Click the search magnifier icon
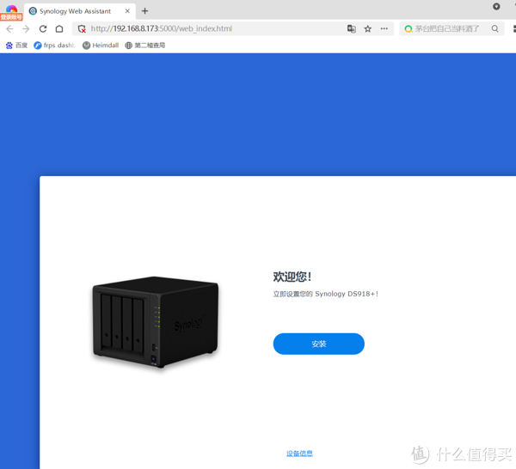Viewport: 516px width, 469px height. [x=495, y=29]
